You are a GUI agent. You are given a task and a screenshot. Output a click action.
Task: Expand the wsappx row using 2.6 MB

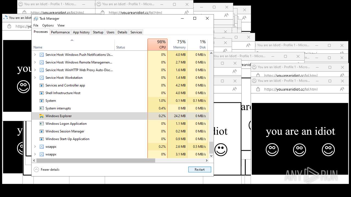pyautogui.click(x=35, y=147)
